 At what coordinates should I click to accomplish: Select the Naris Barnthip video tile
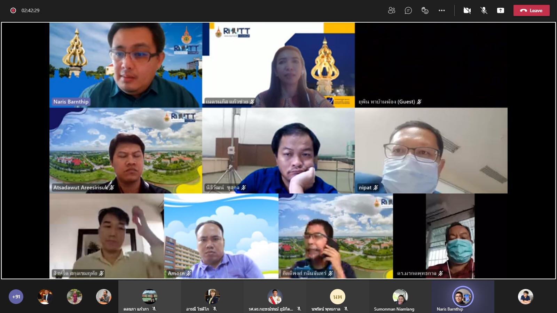(x=125, y=65)
